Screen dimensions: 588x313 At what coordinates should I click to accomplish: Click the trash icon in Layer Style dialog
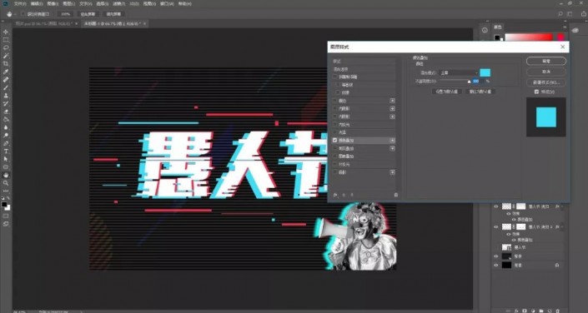pyautogui.click(x=396, y=195)
